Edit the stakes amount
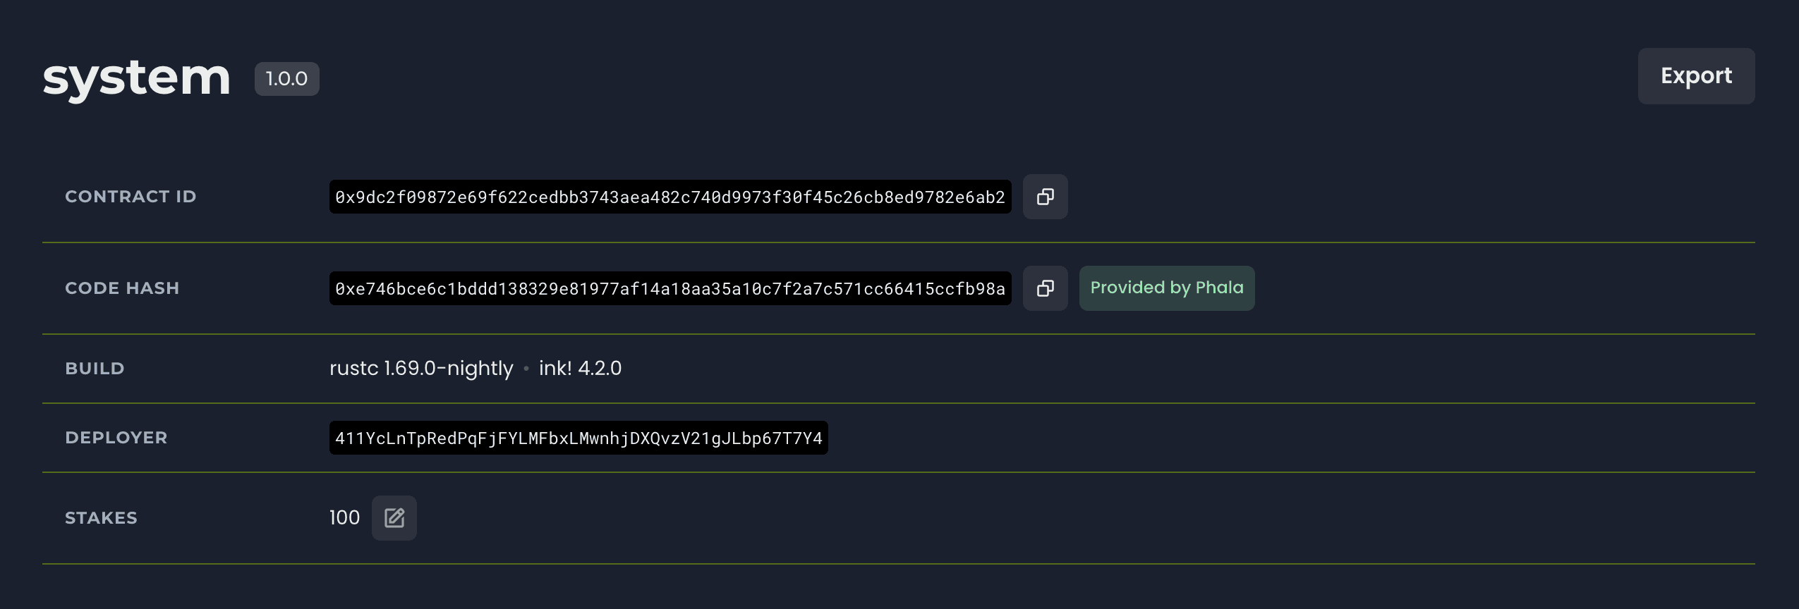Image resolution: width=1799 pixels, height=609 pixels. coord(394,518)
